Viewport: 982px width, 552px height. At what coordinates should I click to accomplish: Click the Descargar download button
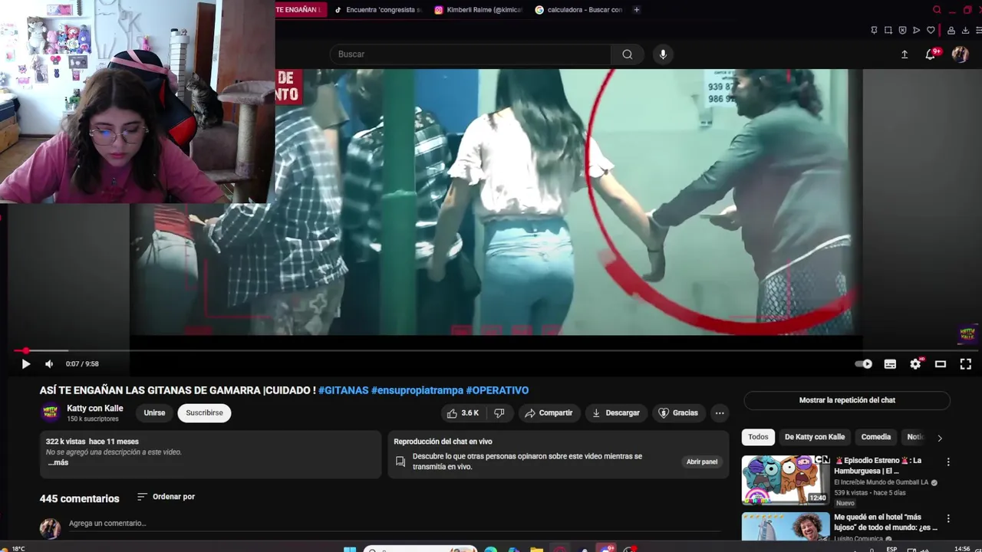615,413
